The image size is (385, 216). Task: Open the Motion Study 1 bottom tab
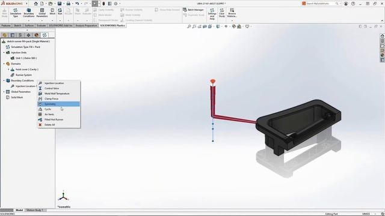tap(35, 210)
